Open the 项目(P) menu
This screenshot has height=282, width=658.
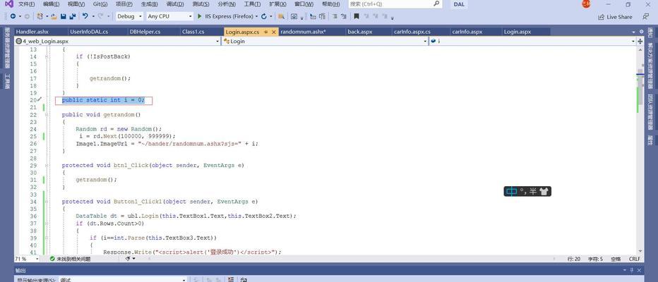[x=124, y=4]
